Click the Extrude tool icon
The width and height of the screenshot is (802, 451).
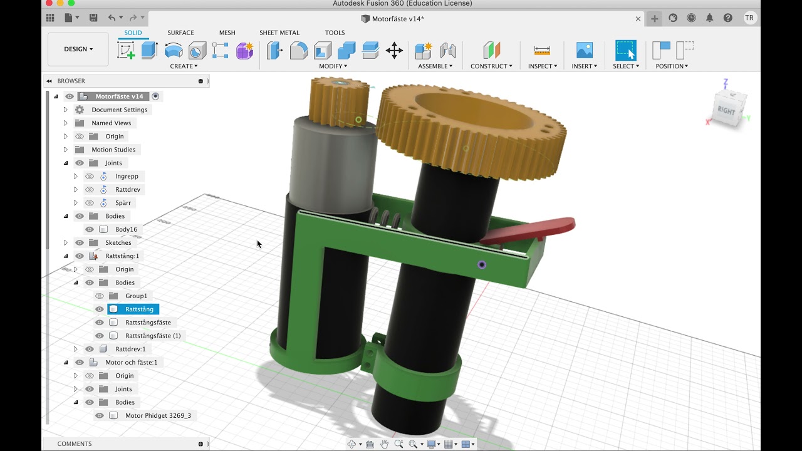pos(149,50)
